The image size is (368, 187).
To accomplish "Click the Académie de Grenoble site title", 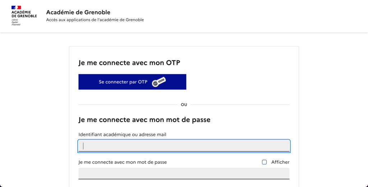I will pyautogui.click(x=78, y=13).
